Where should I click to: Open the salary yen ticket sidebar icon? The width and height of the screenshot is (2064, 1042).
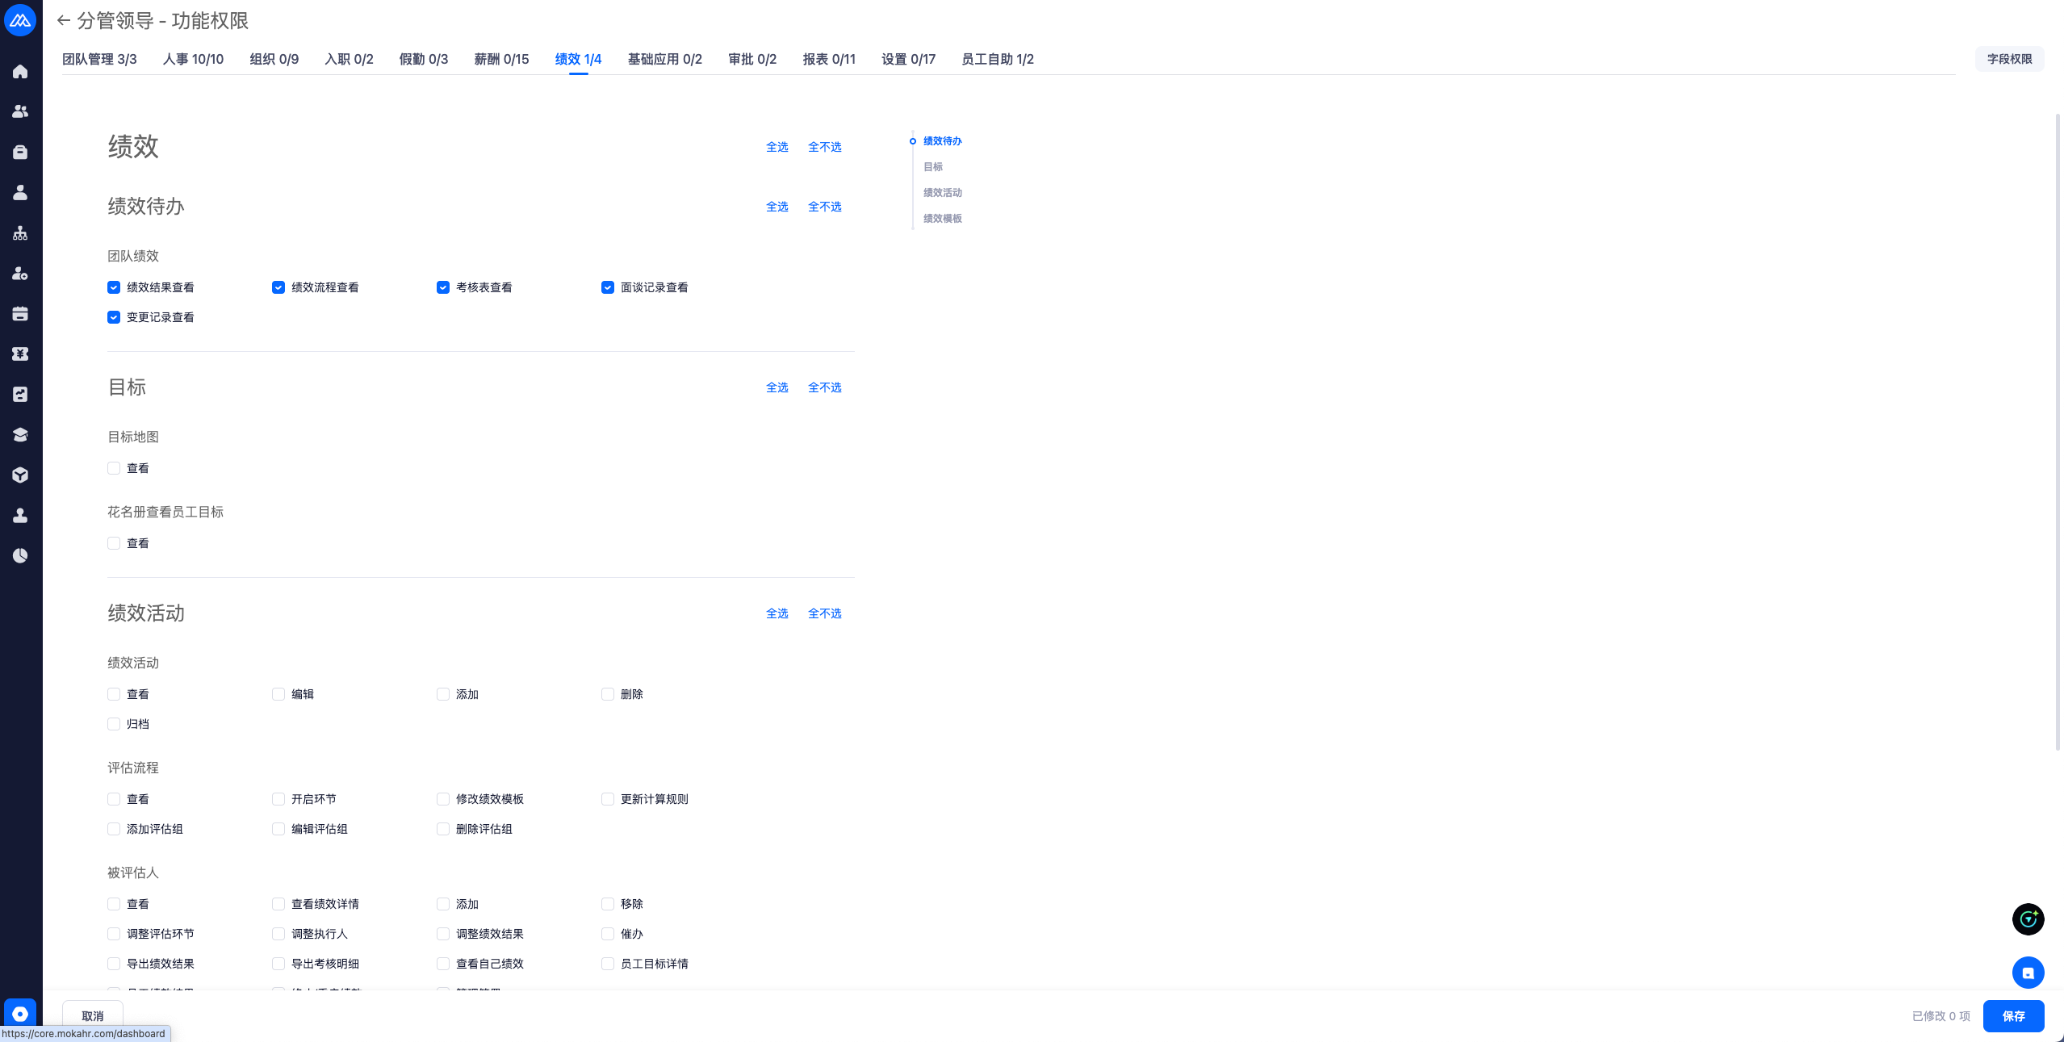click(x=20, y=354)
